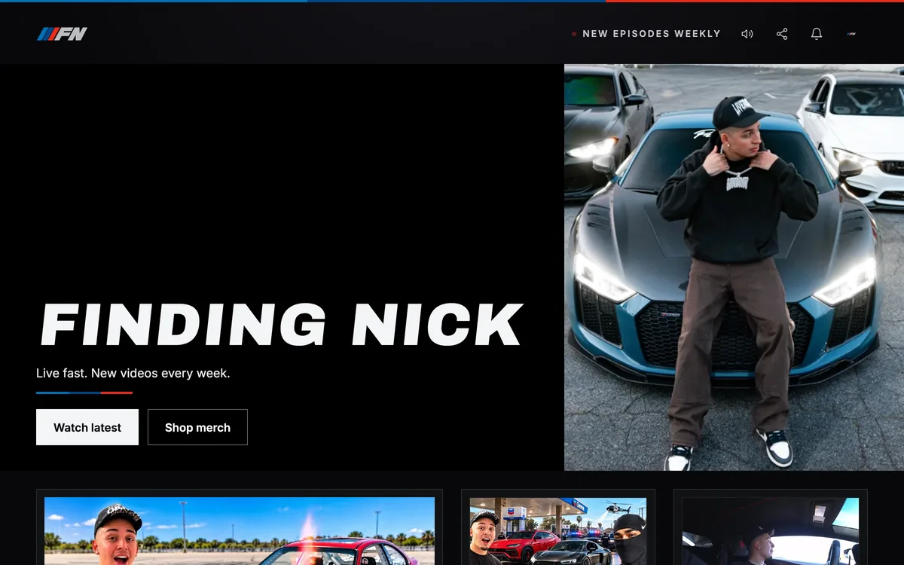Image resolution: width=904 pixels, height=565 pixels.
Task: Open notifications bell icon
Action: 817,34
